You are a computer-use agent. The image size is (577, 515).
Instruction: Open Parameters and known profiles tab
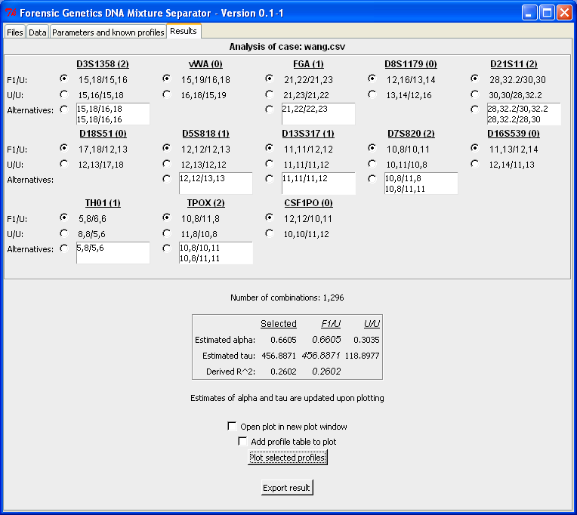tap(108, 32)
